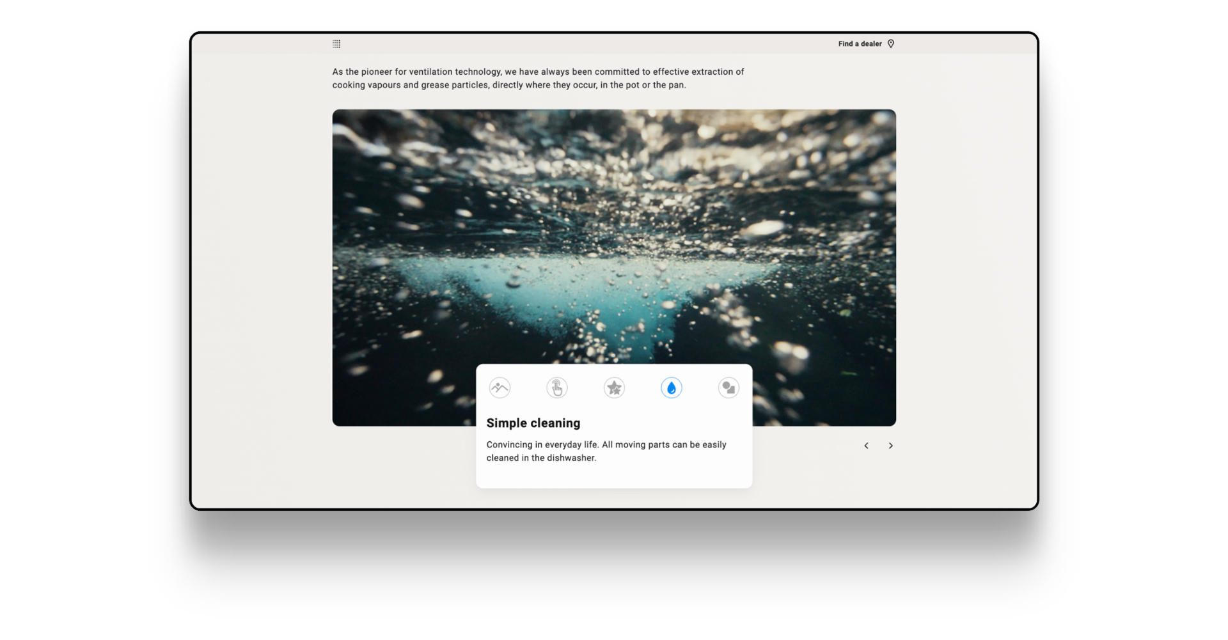Select the circle and square shapes icon

pyautogui.click(x=728, y=387)
